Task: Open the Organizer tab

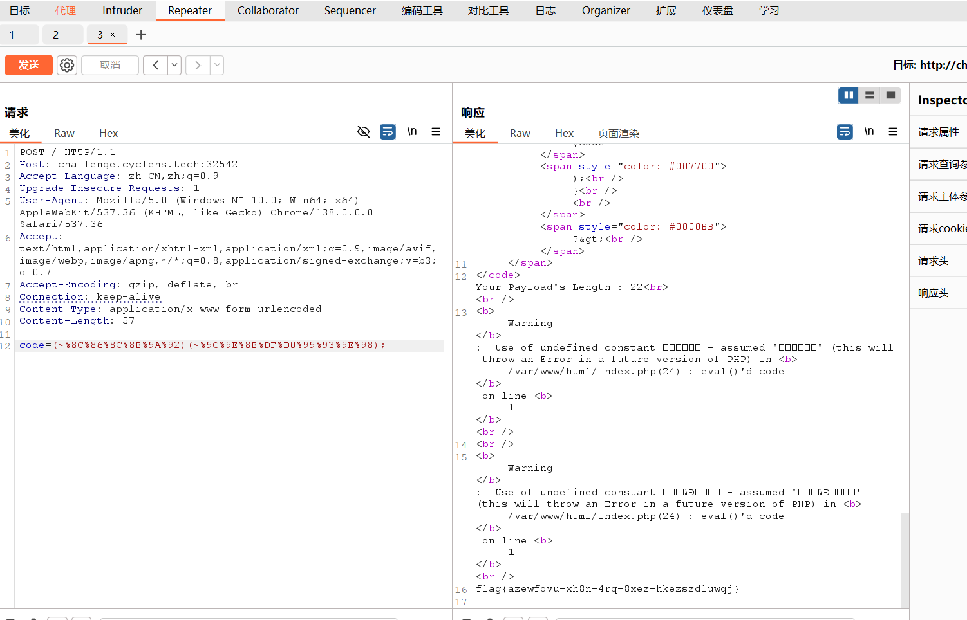Action: [x=606, y=10]
